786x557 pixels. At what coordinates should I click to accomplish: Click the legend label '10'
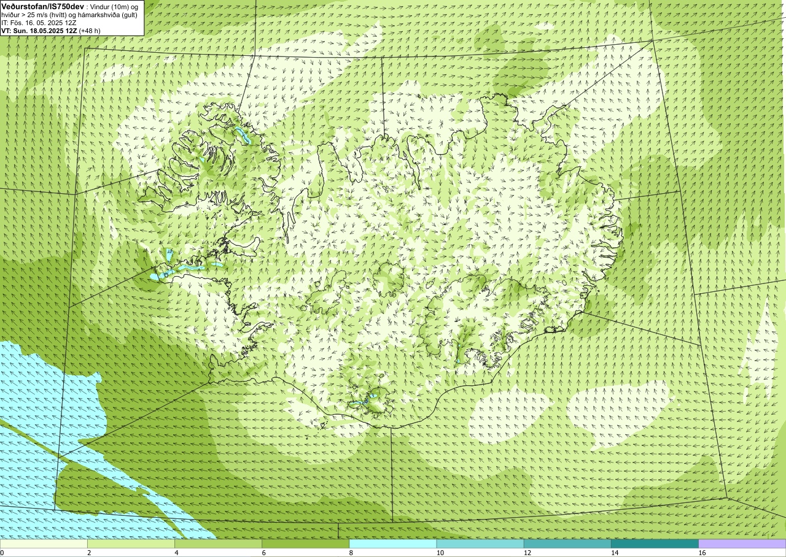click(440, 553)
